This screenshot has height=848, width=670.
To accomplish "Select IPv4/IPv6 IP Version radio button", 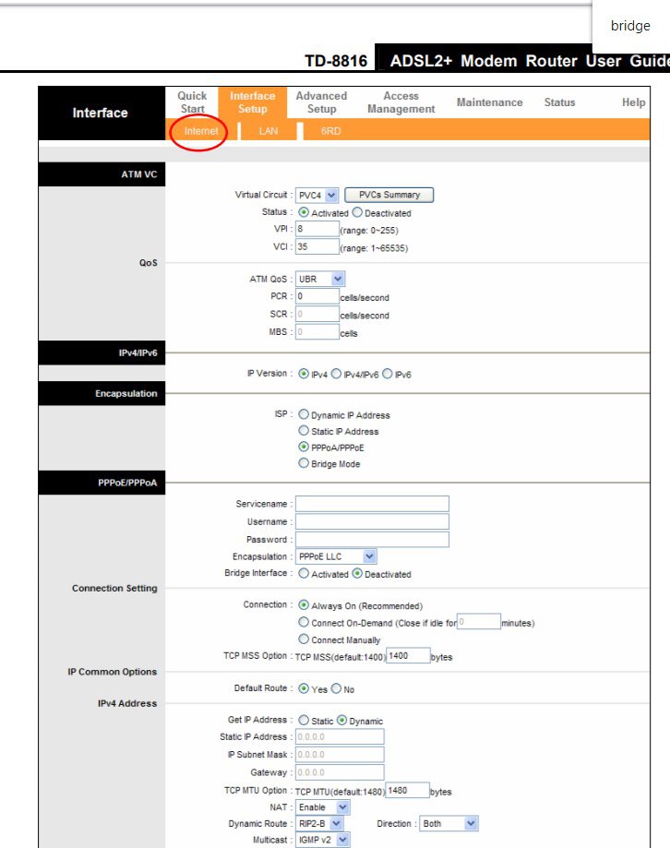I will tap(336, 374).
